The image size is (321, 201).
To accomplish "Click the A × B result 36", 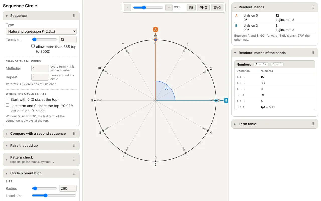I will coord(263,83).
